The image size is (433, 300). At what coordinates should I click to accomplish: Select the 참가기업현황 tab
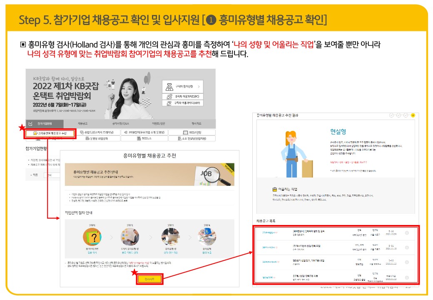[x=45, y=124]
